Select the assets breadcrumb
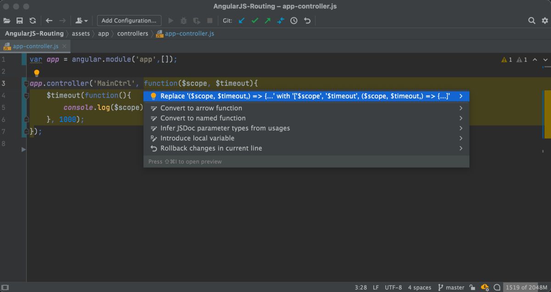The image size is (551, 292). point(81,33)
